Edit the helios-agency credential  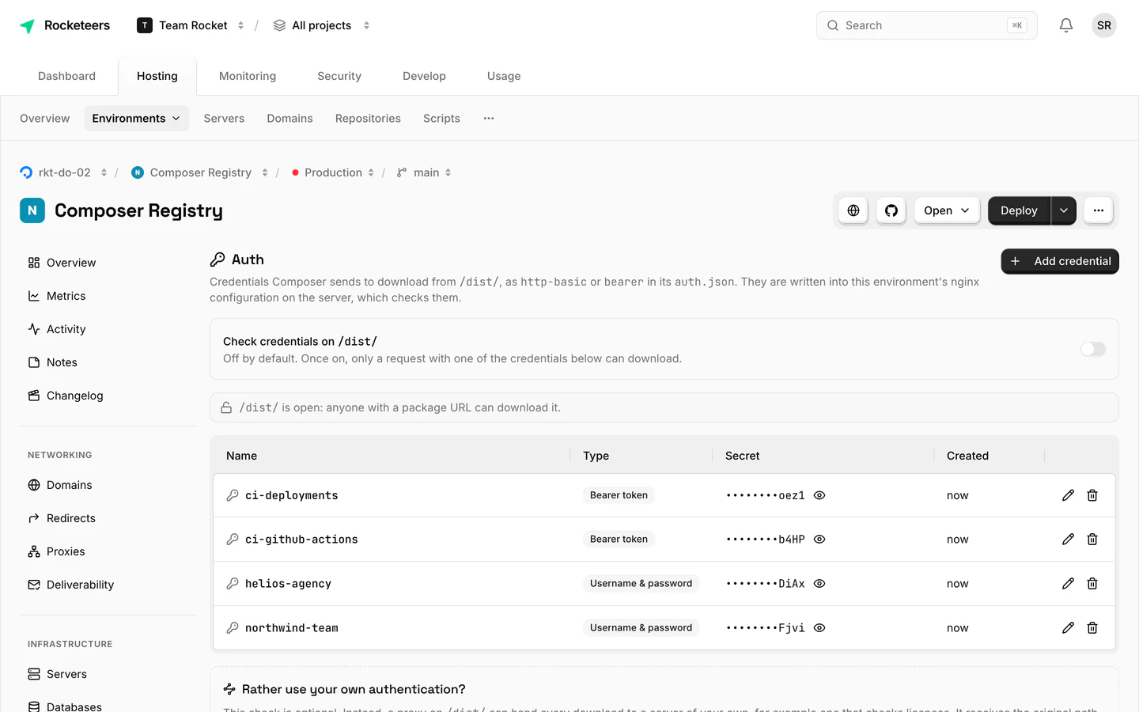tap(1068, 584)
